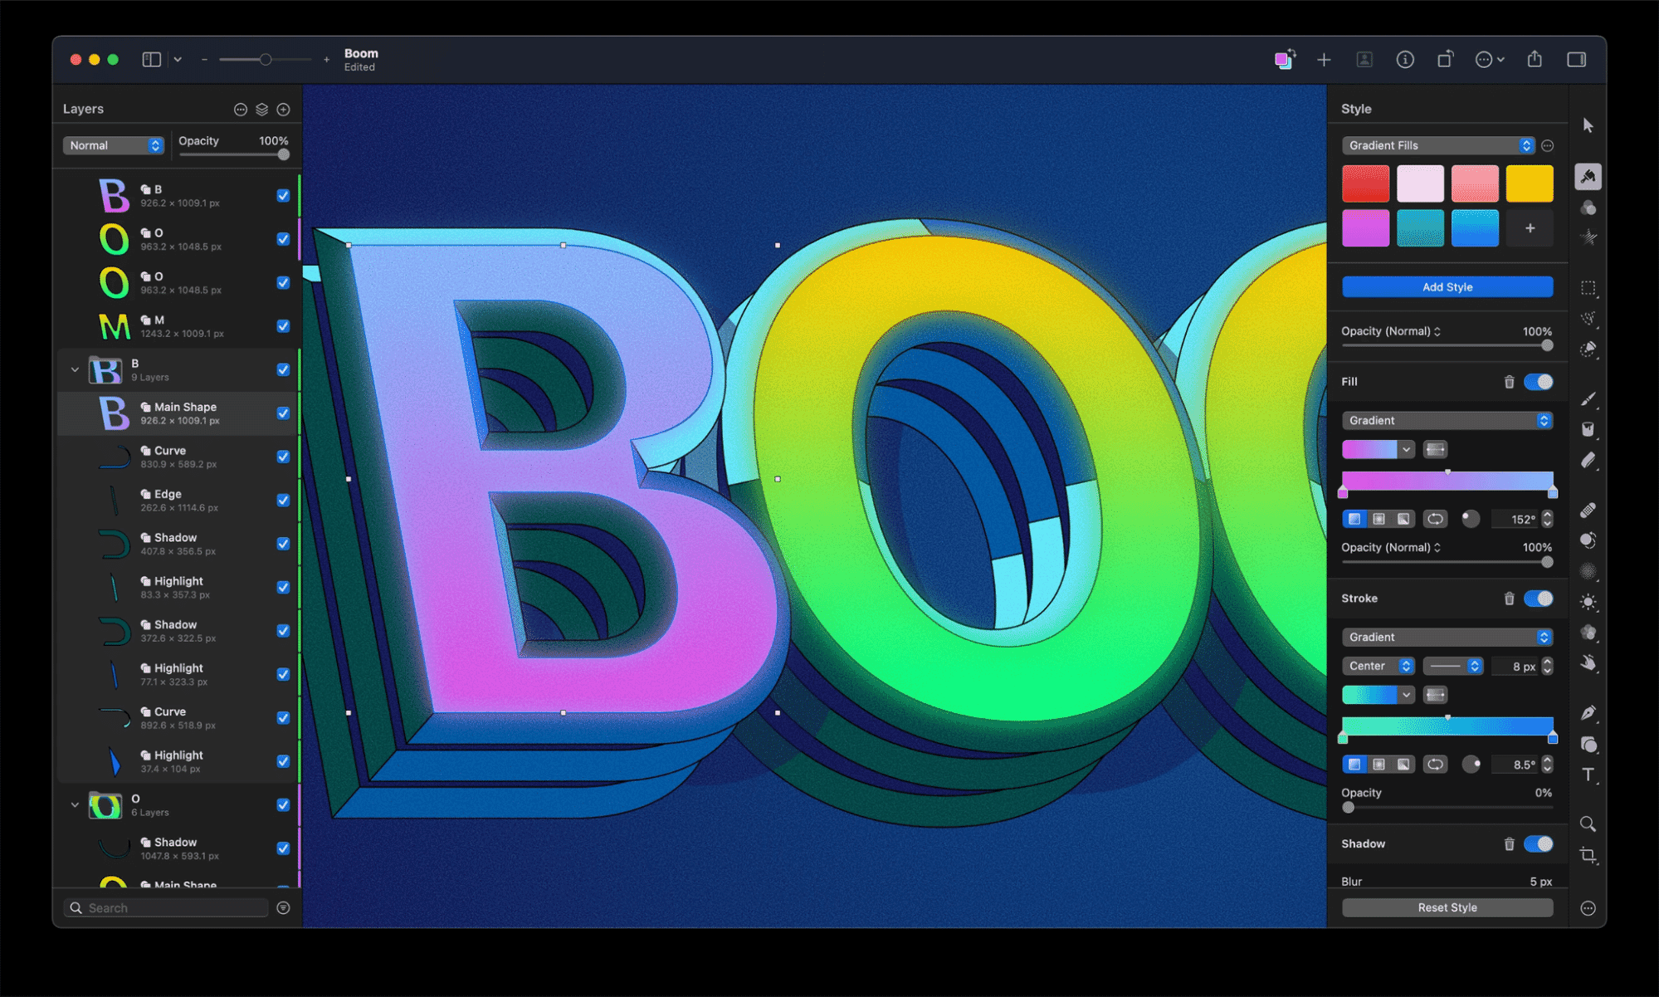Select the arrow Selection tool
1659x997 pixels.
[1588, 125]
